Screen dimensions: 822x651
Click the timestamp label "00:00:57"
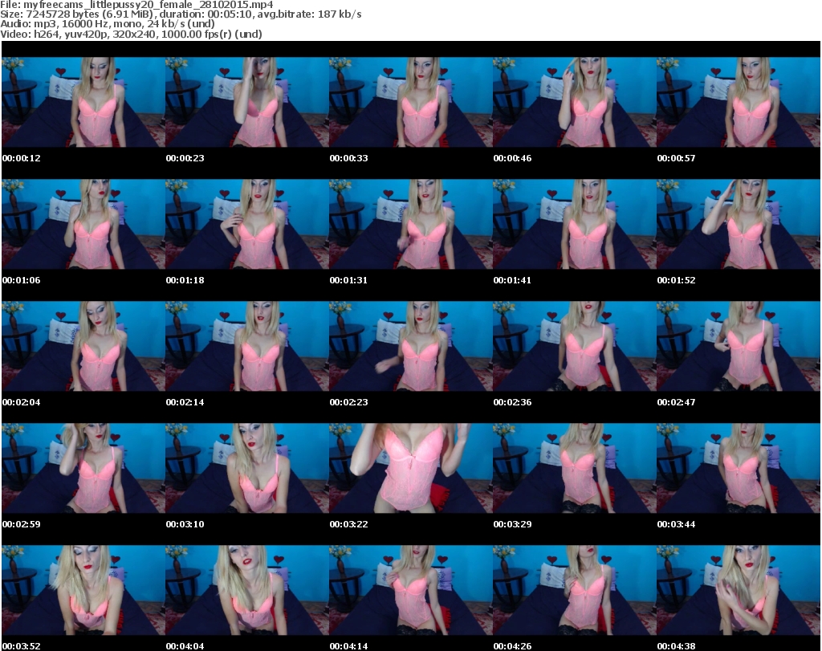[x=676, y=158]
